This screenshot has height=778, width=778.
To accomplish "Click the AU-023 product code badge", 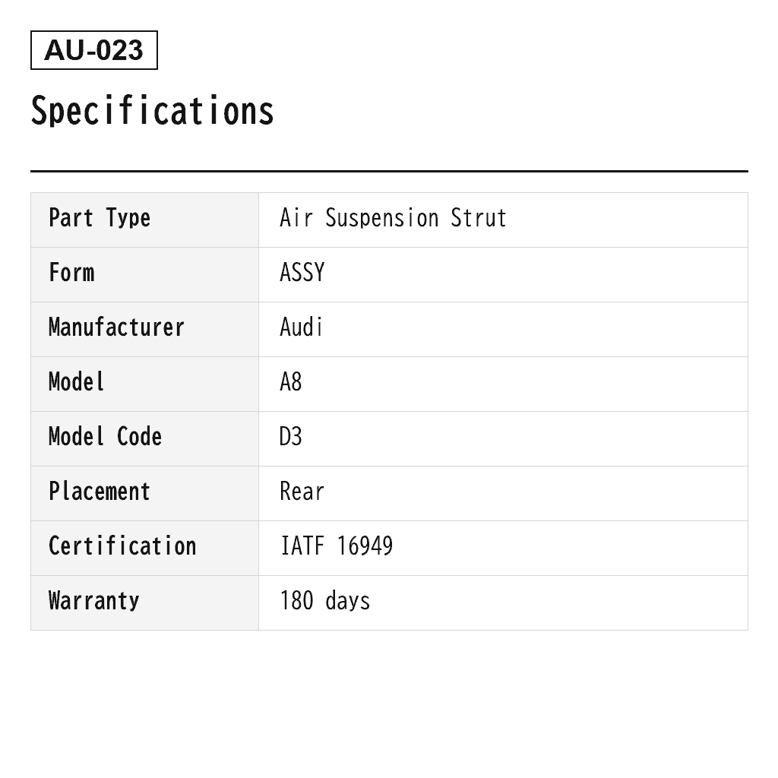I will (93, 50).
